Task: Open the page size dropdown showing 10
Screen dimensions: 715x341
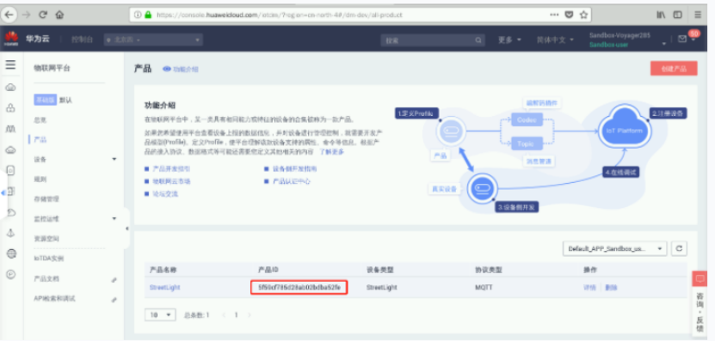Action: pos(160,314)
